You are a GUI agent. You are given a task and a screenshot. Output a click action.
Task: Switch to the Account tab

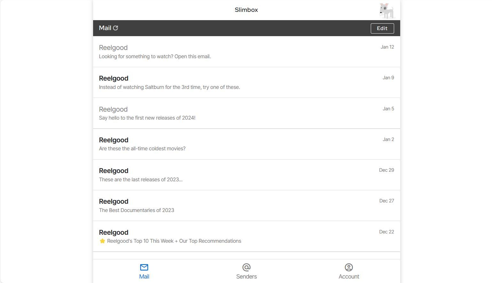[349, 271]
